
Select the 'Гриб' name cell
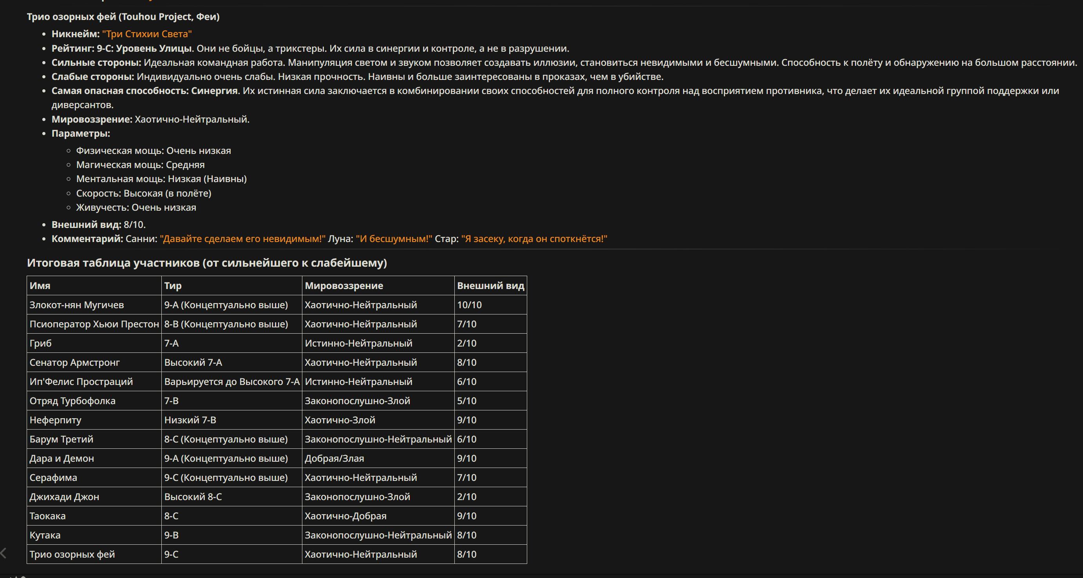(x=94, y=343)
